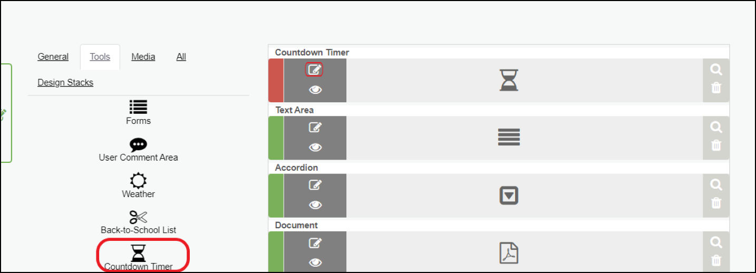Open the Media tab
Screen dimensions: 756x273
coord(143,56)
